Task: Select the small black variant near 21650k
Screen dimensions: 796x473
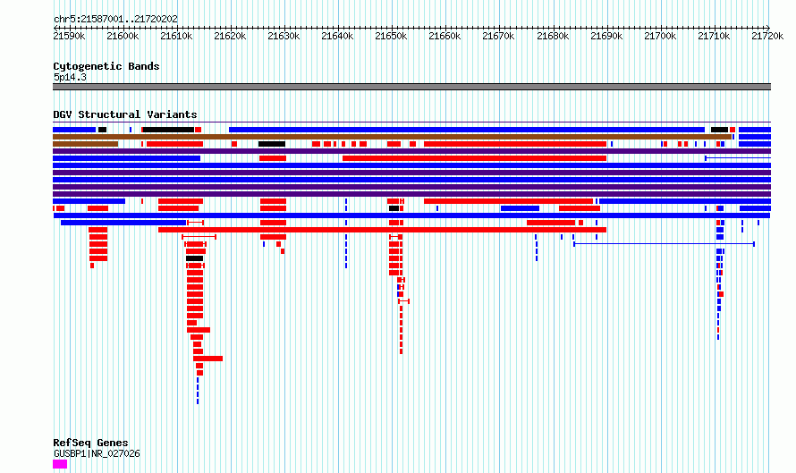Action: click(394, 208)
